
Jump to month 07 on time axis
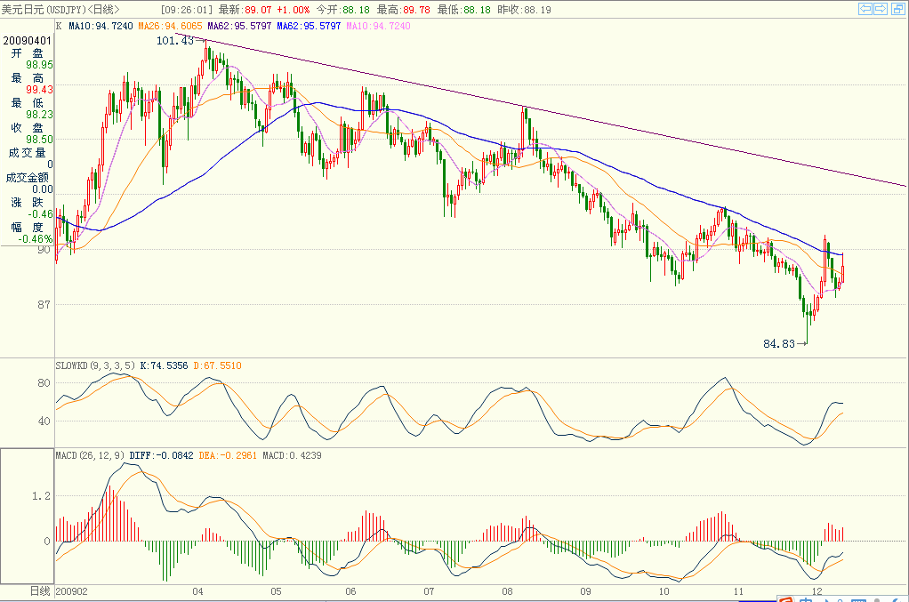click(429, 591)
